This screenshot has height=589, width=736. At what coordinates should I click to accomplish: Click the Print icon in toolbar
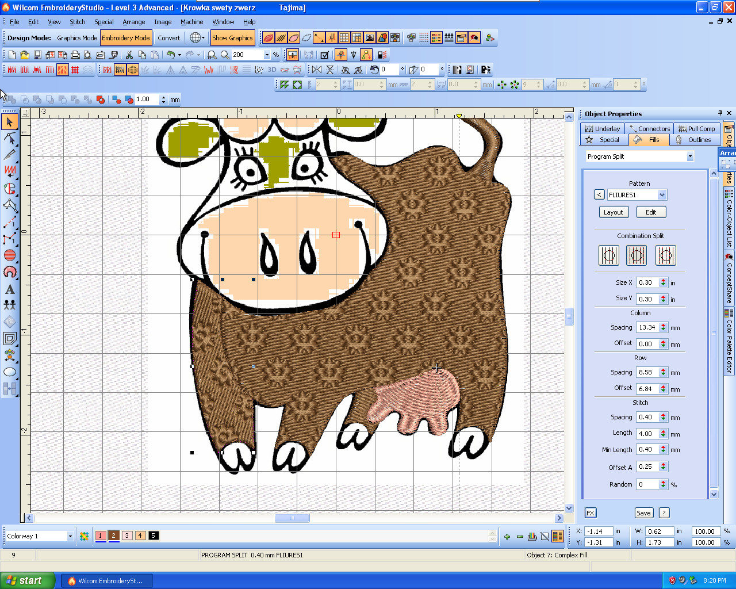click(x=75, y=55)
